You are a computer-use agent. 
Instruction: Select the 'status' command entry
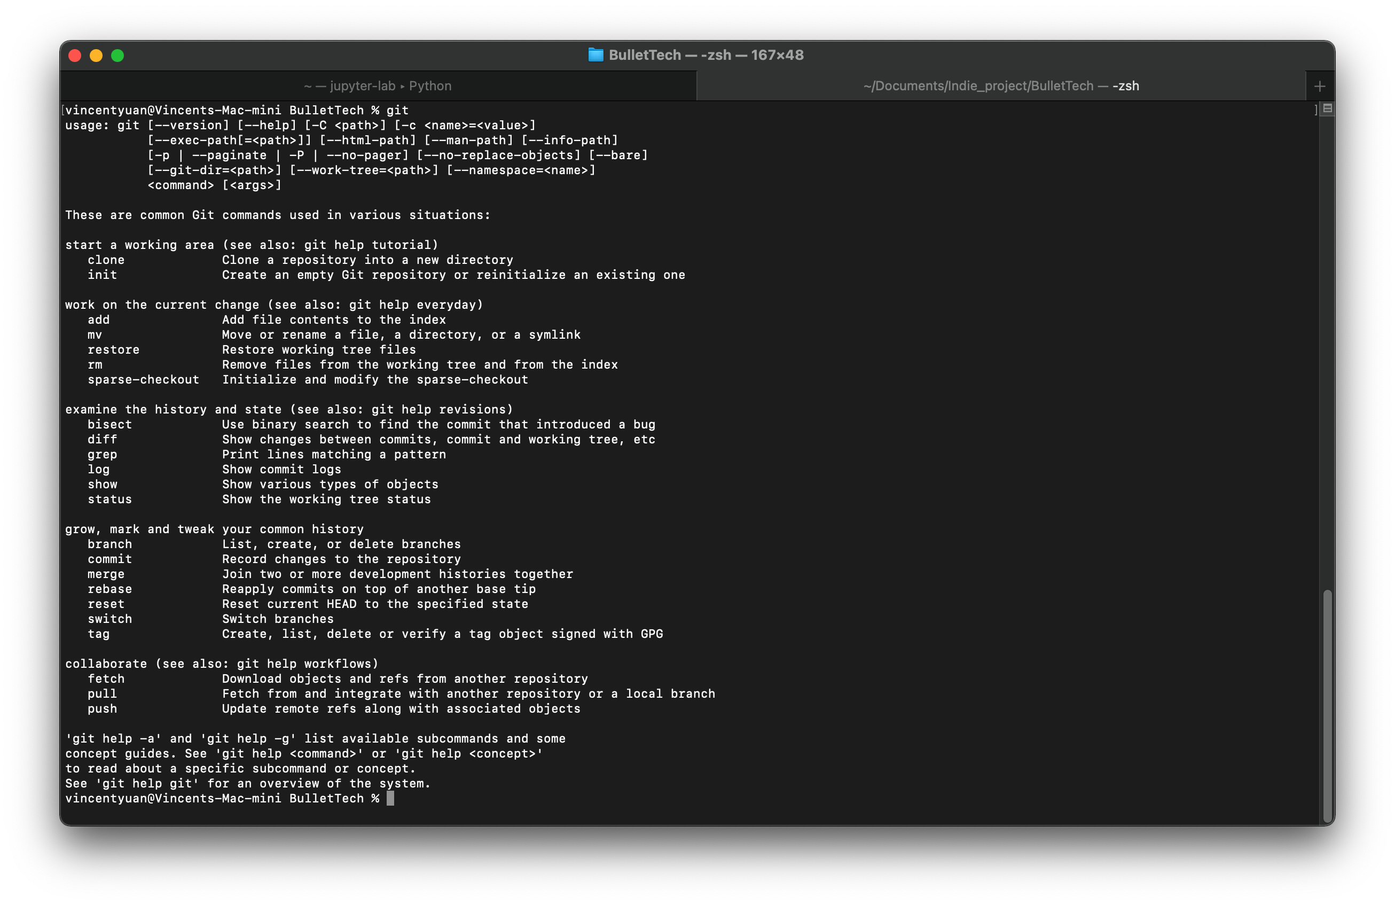109,499
